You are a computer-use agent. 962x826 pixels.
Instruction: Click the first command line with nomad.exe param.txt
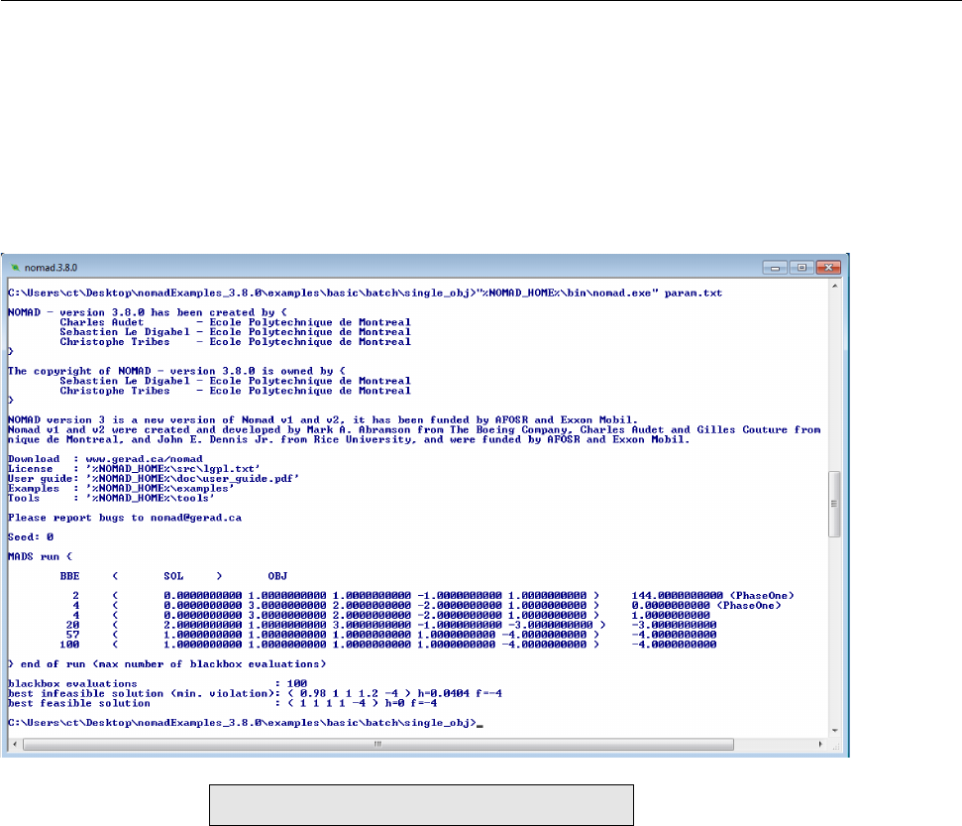(x=365, y=293)
